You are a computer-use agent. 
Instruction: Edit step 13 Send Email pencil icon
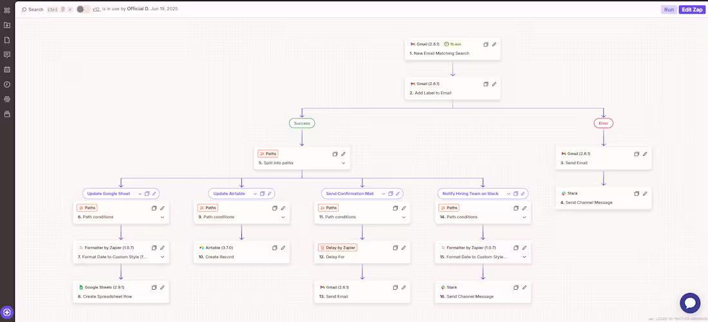pos(404,287)
